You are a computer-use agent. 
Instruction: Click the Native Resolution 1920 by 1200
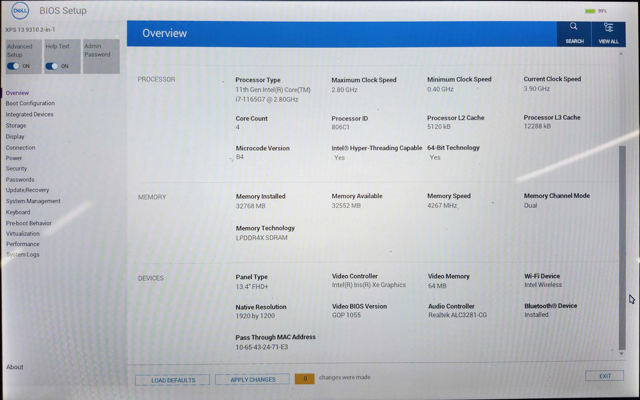pyautogui.click(x=255, y=316)
